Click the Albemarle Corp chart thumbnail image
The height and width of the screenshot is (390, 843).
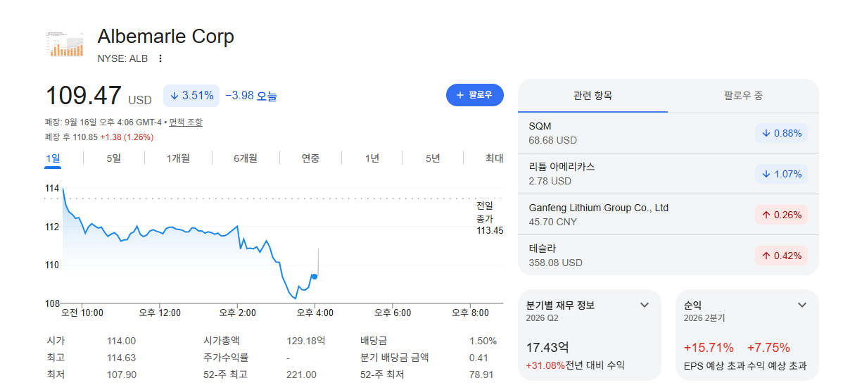pyautogui.click(x=65, y=44)
